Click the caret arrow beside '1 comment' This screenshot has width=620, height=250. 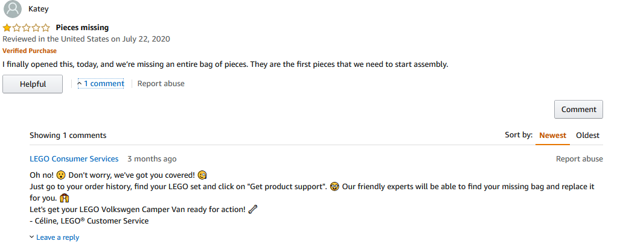coord(80,84)
